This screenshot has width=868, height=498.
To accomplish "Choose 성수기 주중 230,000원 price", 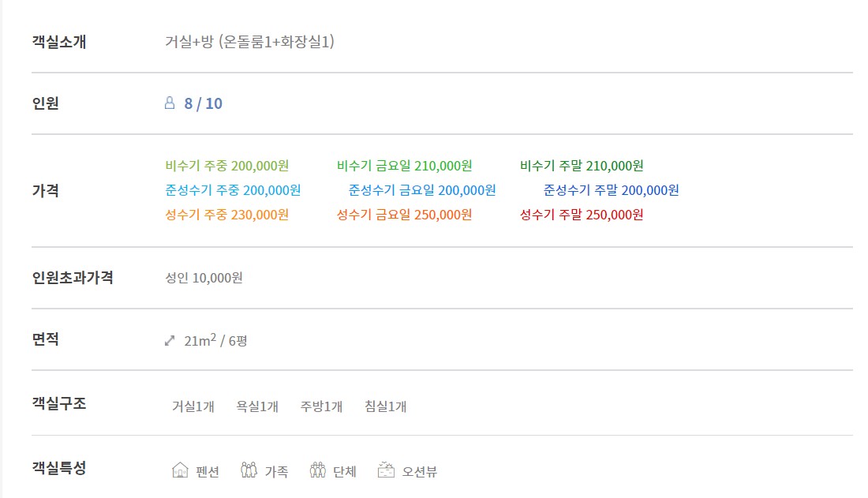I will (x=227, y=215).
